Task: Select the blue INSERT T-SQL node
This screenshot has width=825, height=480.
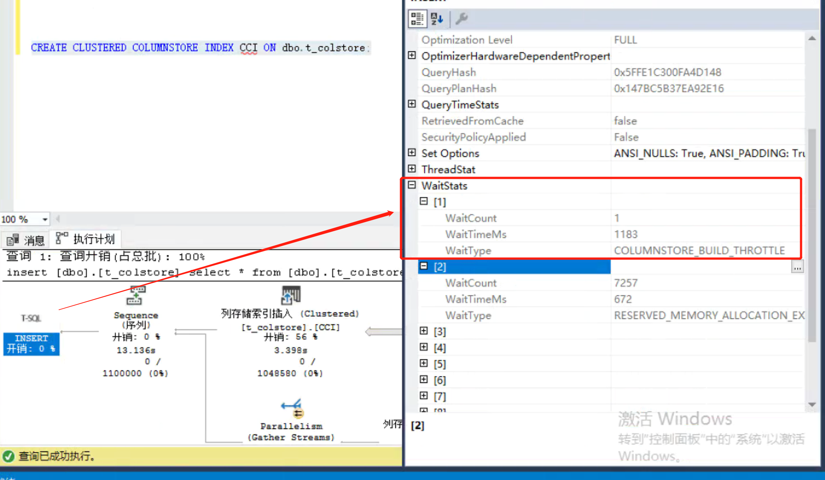Action: [31, 344]
